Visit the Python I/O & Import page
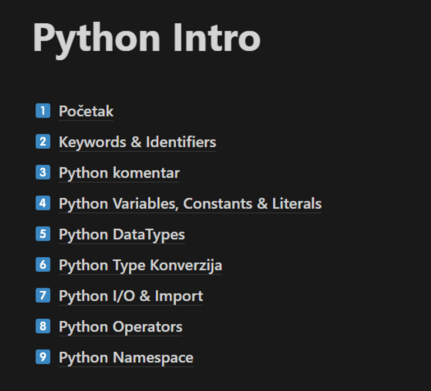The height and width of the screenshot is (391, 431). tap(131, 296)
